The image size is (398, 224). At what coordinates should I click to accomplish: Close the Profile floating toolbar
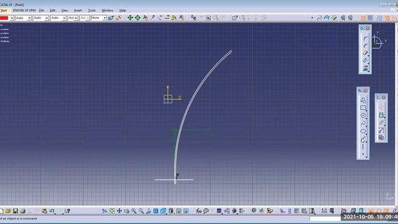pyautogui.click(x=366, y=91)
